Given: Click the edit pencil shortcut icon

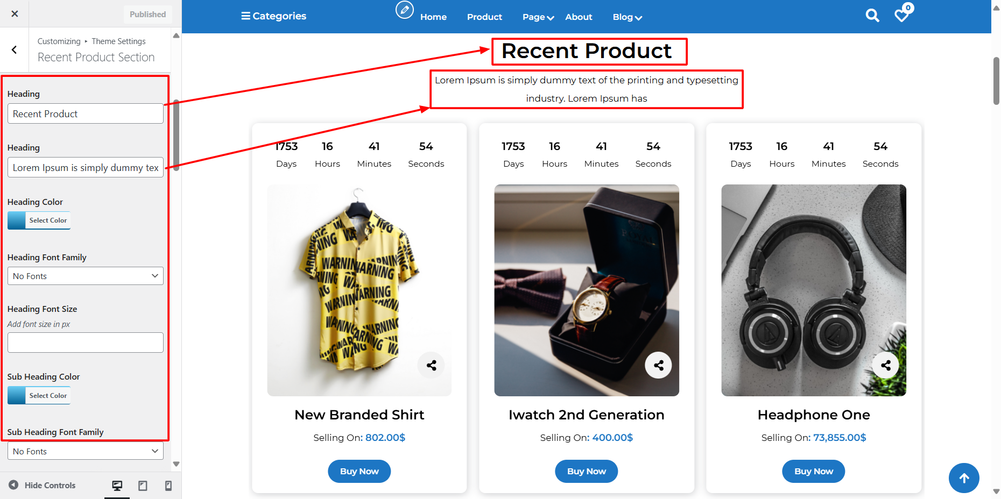Looking at the screenshot, I should 405,10.
